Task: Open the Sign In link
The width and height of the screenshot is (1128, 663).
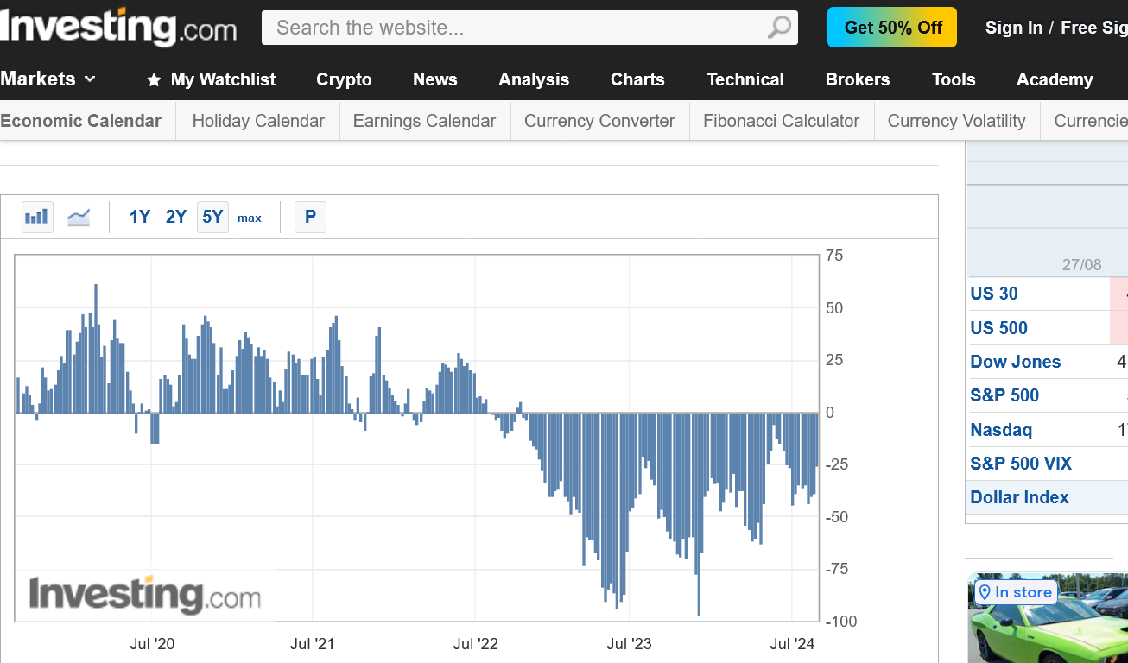Action: click(1014, 28)
